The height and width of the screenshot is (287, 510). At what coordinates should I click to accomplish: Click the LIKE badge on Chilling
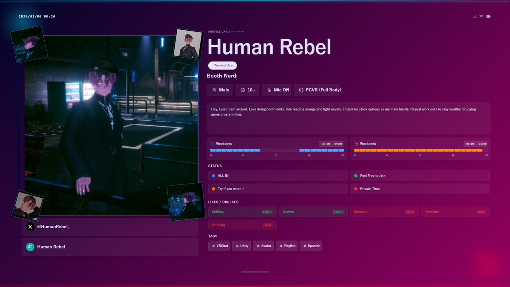[266, 212]
